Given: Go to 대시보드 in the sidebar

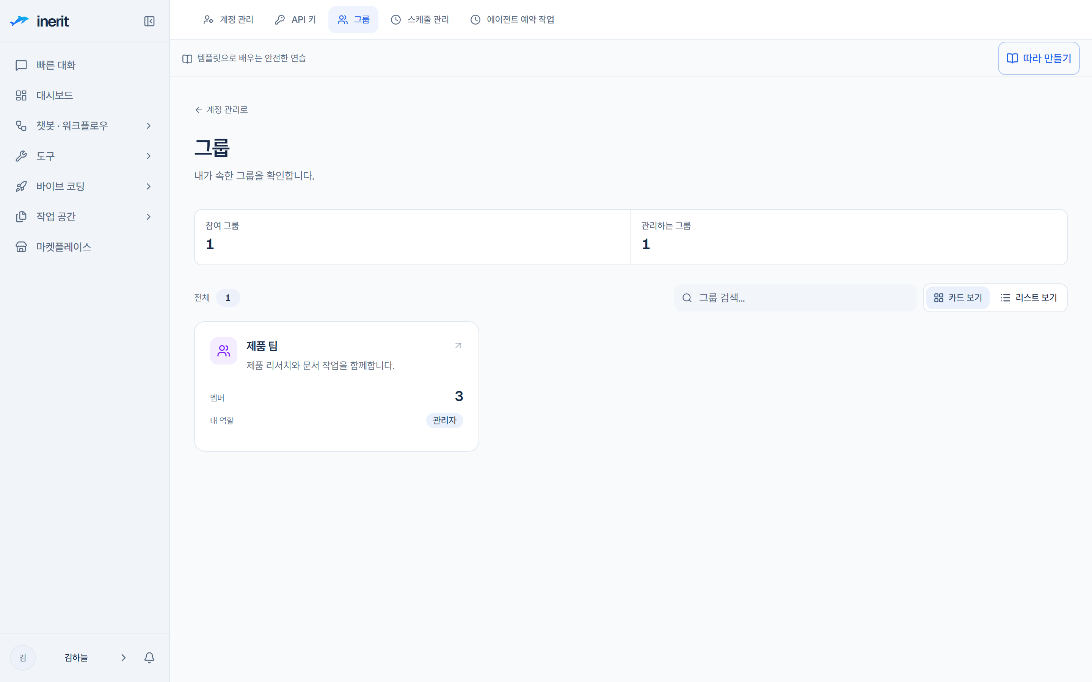Looking at the screenshot, I should [x=85, y=95].
